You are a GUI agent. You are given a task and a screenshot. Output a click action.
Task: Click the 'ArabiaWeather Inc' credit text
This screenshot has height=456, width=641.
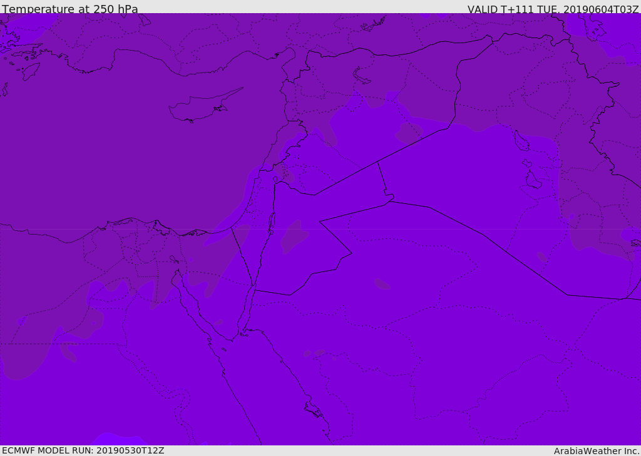pos(597,451)
